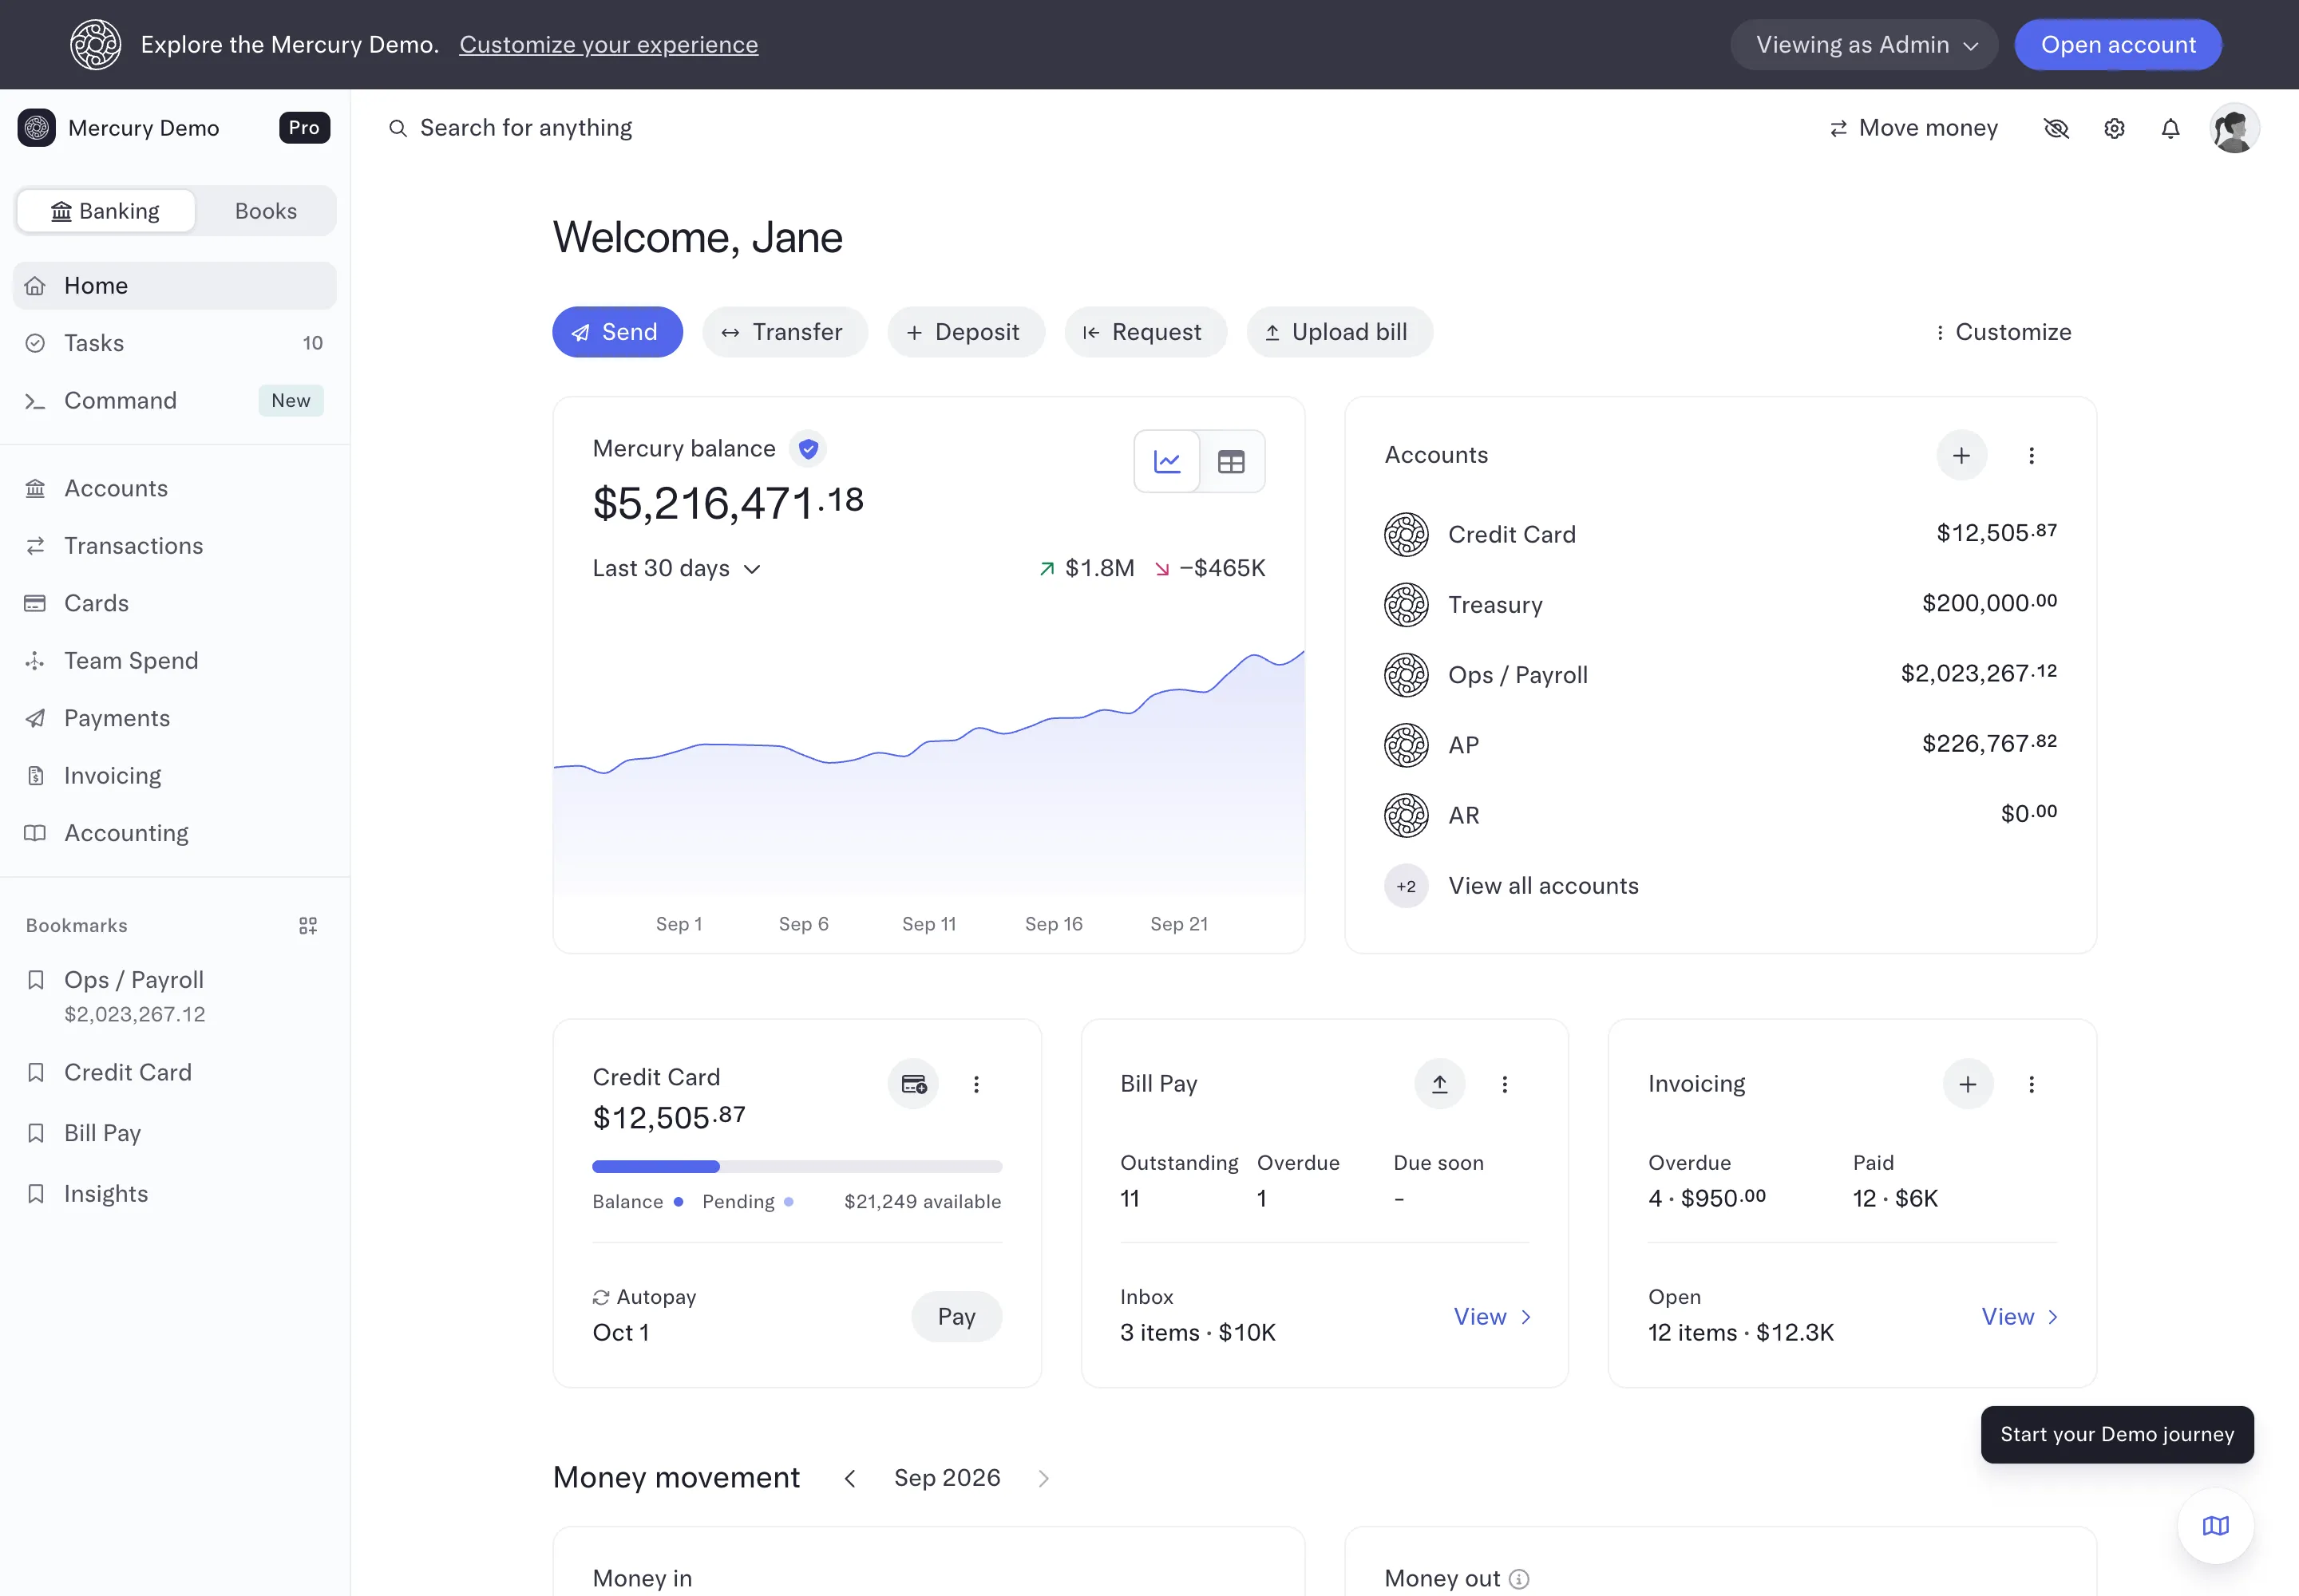2299x1596 pixels.
Task: Click Open account button
Action: (x=2118, y=45)
